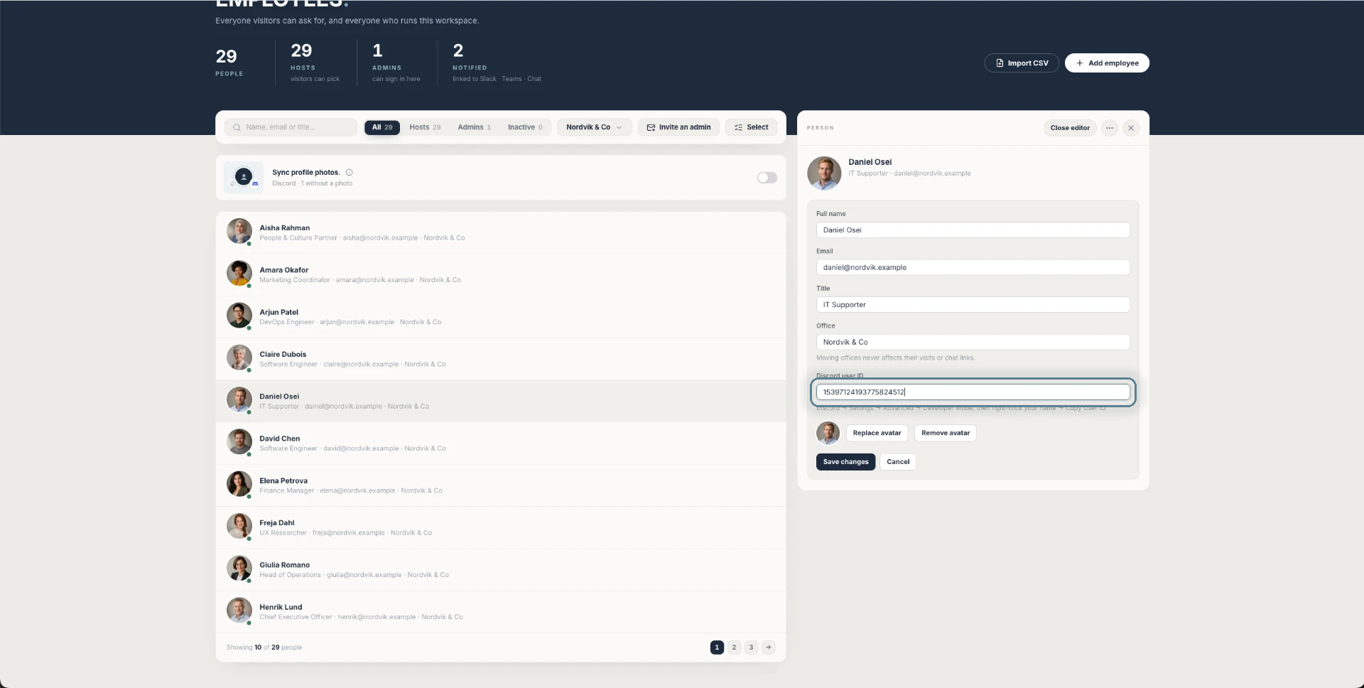Click Arjun Patel's avatar photo
Image resolution: width=1364 pixels, height=688 pixels.
click(239, 316)
